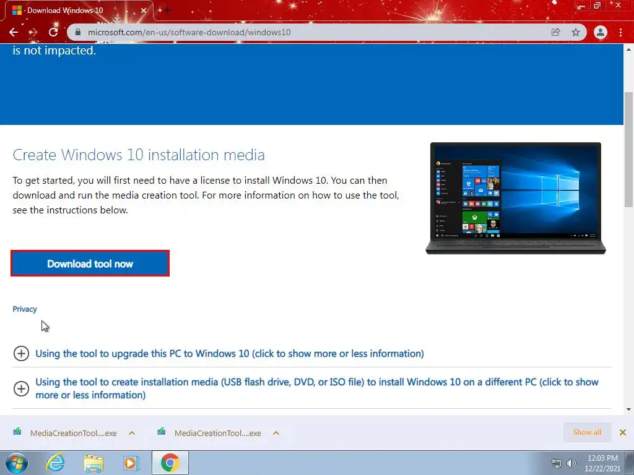
Task: Click the network tray icon
Action: point(557,463)
